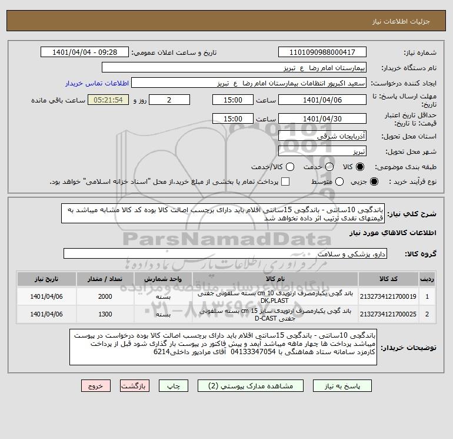Click the delivery province field آذربایجان شرقی
Screen dimensions: 453x439
322,136
